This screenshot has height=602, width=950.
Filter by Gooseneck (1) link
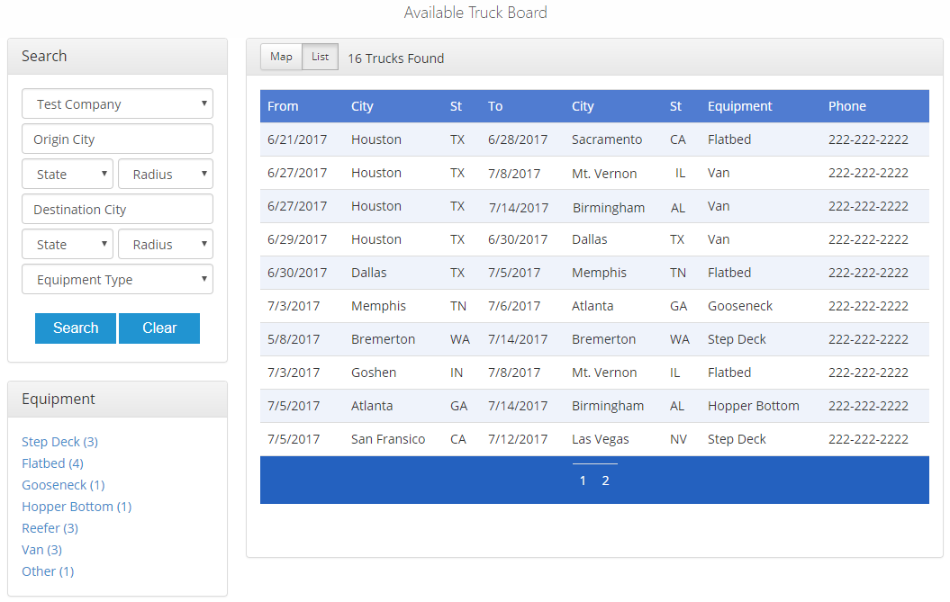(x=64, y=485)
